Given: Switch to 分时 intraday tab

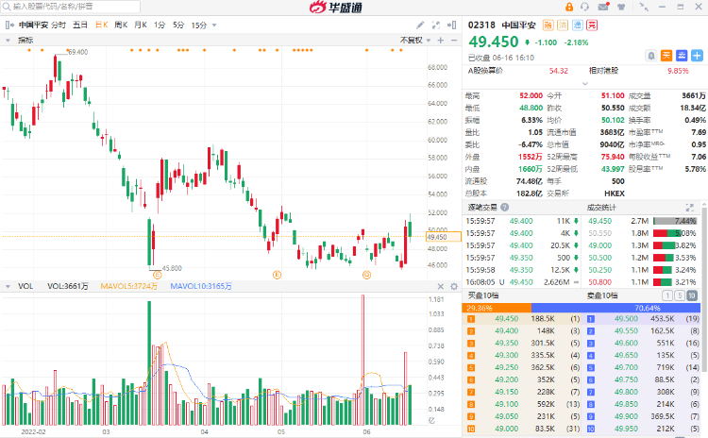Looking at the screenshot, I should click(59, 25).
